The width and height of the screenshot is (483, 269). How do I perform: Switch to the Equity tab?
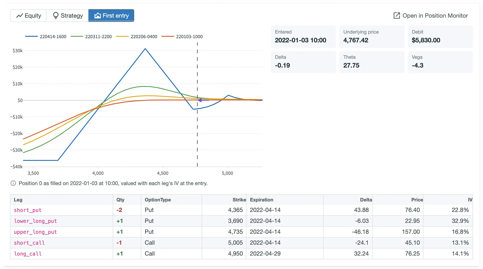[x=28, y=16]
